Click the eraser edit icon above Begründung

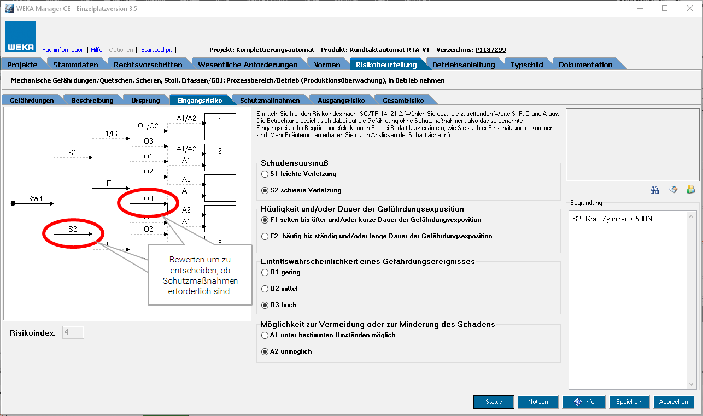[673, 190]
